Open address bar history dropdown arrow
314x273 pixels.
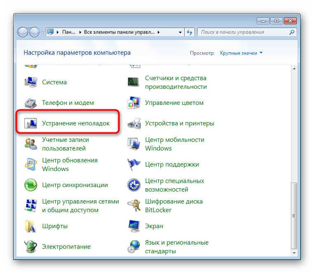tap(180, 32)
